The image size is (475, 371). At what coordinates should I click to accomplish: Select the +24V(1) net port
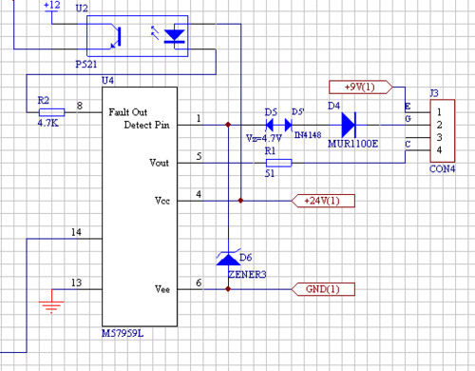coord(323,201)
